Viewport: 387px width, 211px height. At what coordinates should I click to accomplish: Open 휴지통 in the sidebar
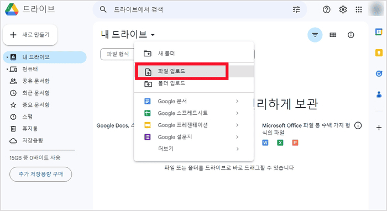point(45,129)
